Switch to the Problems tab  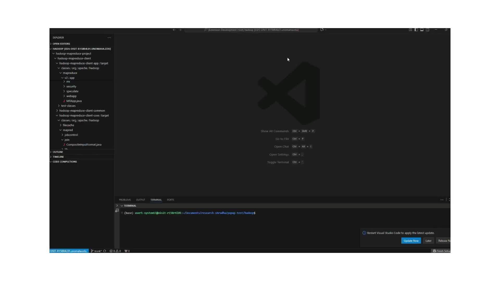(x=125, y=200)
